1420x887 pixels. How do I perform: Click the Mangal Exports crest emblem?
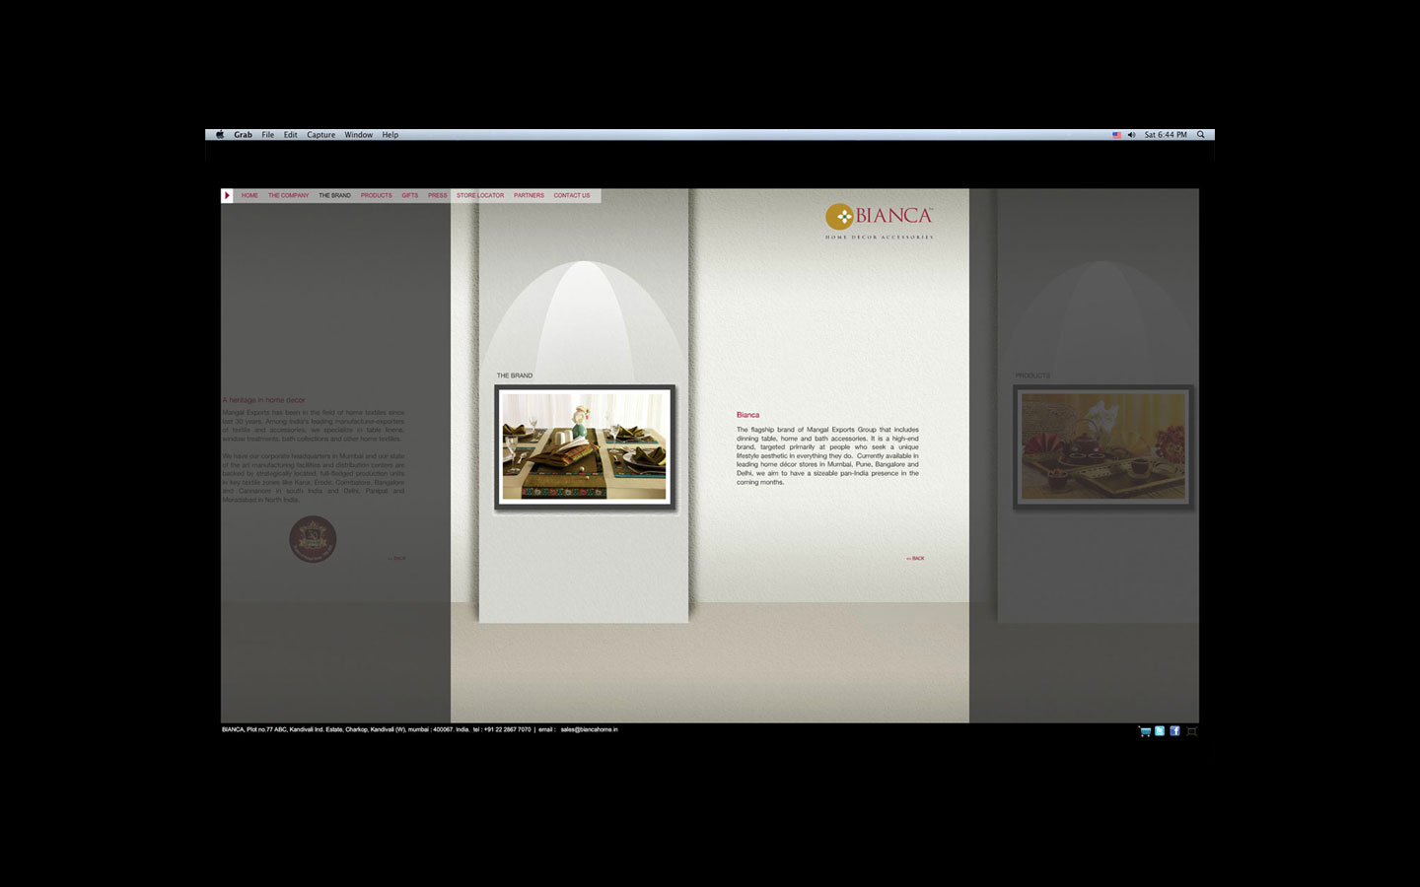313,539
